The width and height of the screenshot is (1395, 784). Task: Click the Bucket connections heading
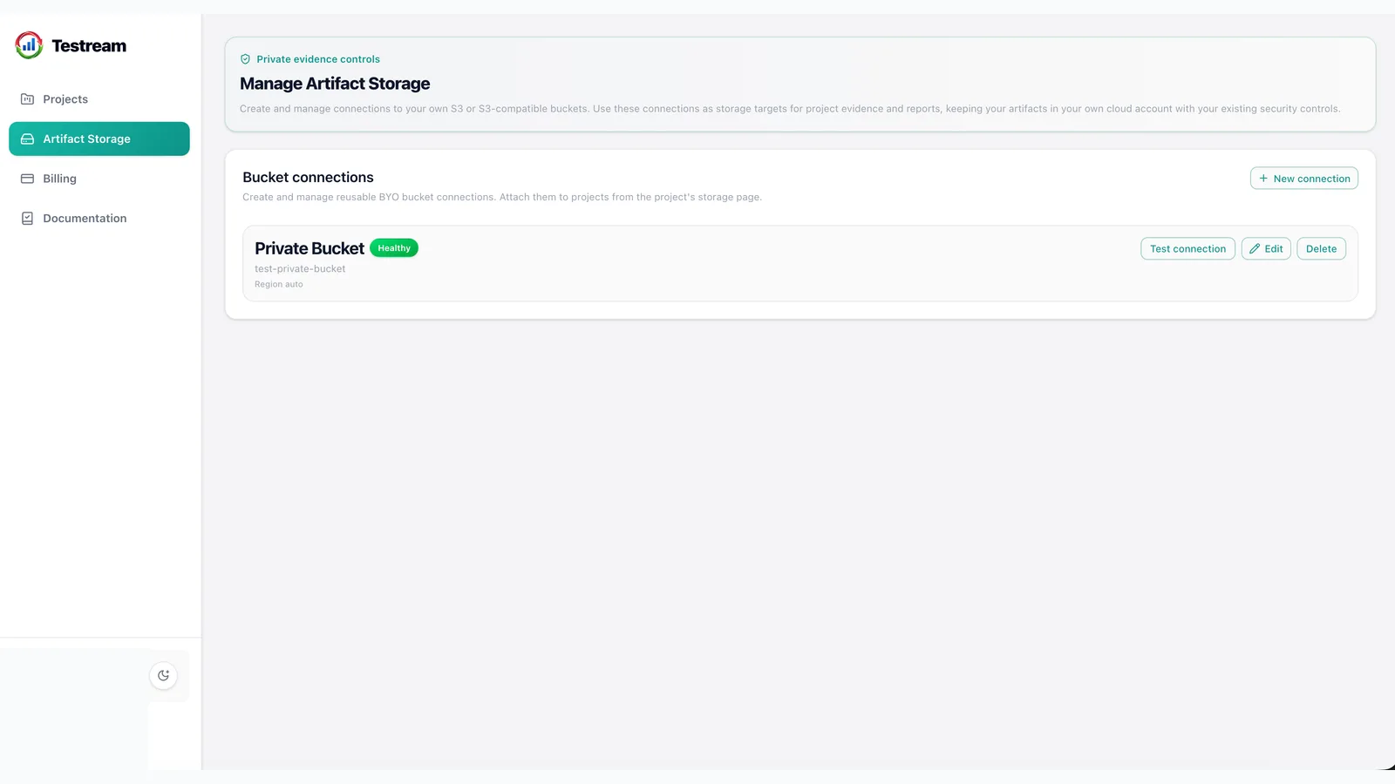pos(308,178)
